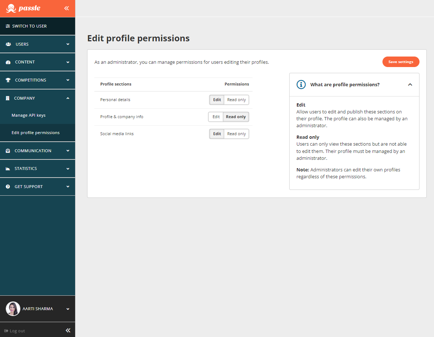Open the Aarti Sharma account dropdown chevron
Screen dimensions: 434x337
tap(68, 309)
